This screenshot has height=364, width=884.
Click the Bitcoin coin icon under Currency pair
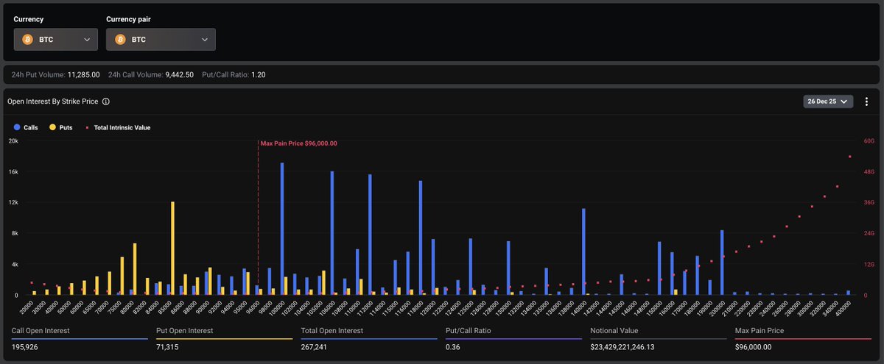tap(120, 40)
